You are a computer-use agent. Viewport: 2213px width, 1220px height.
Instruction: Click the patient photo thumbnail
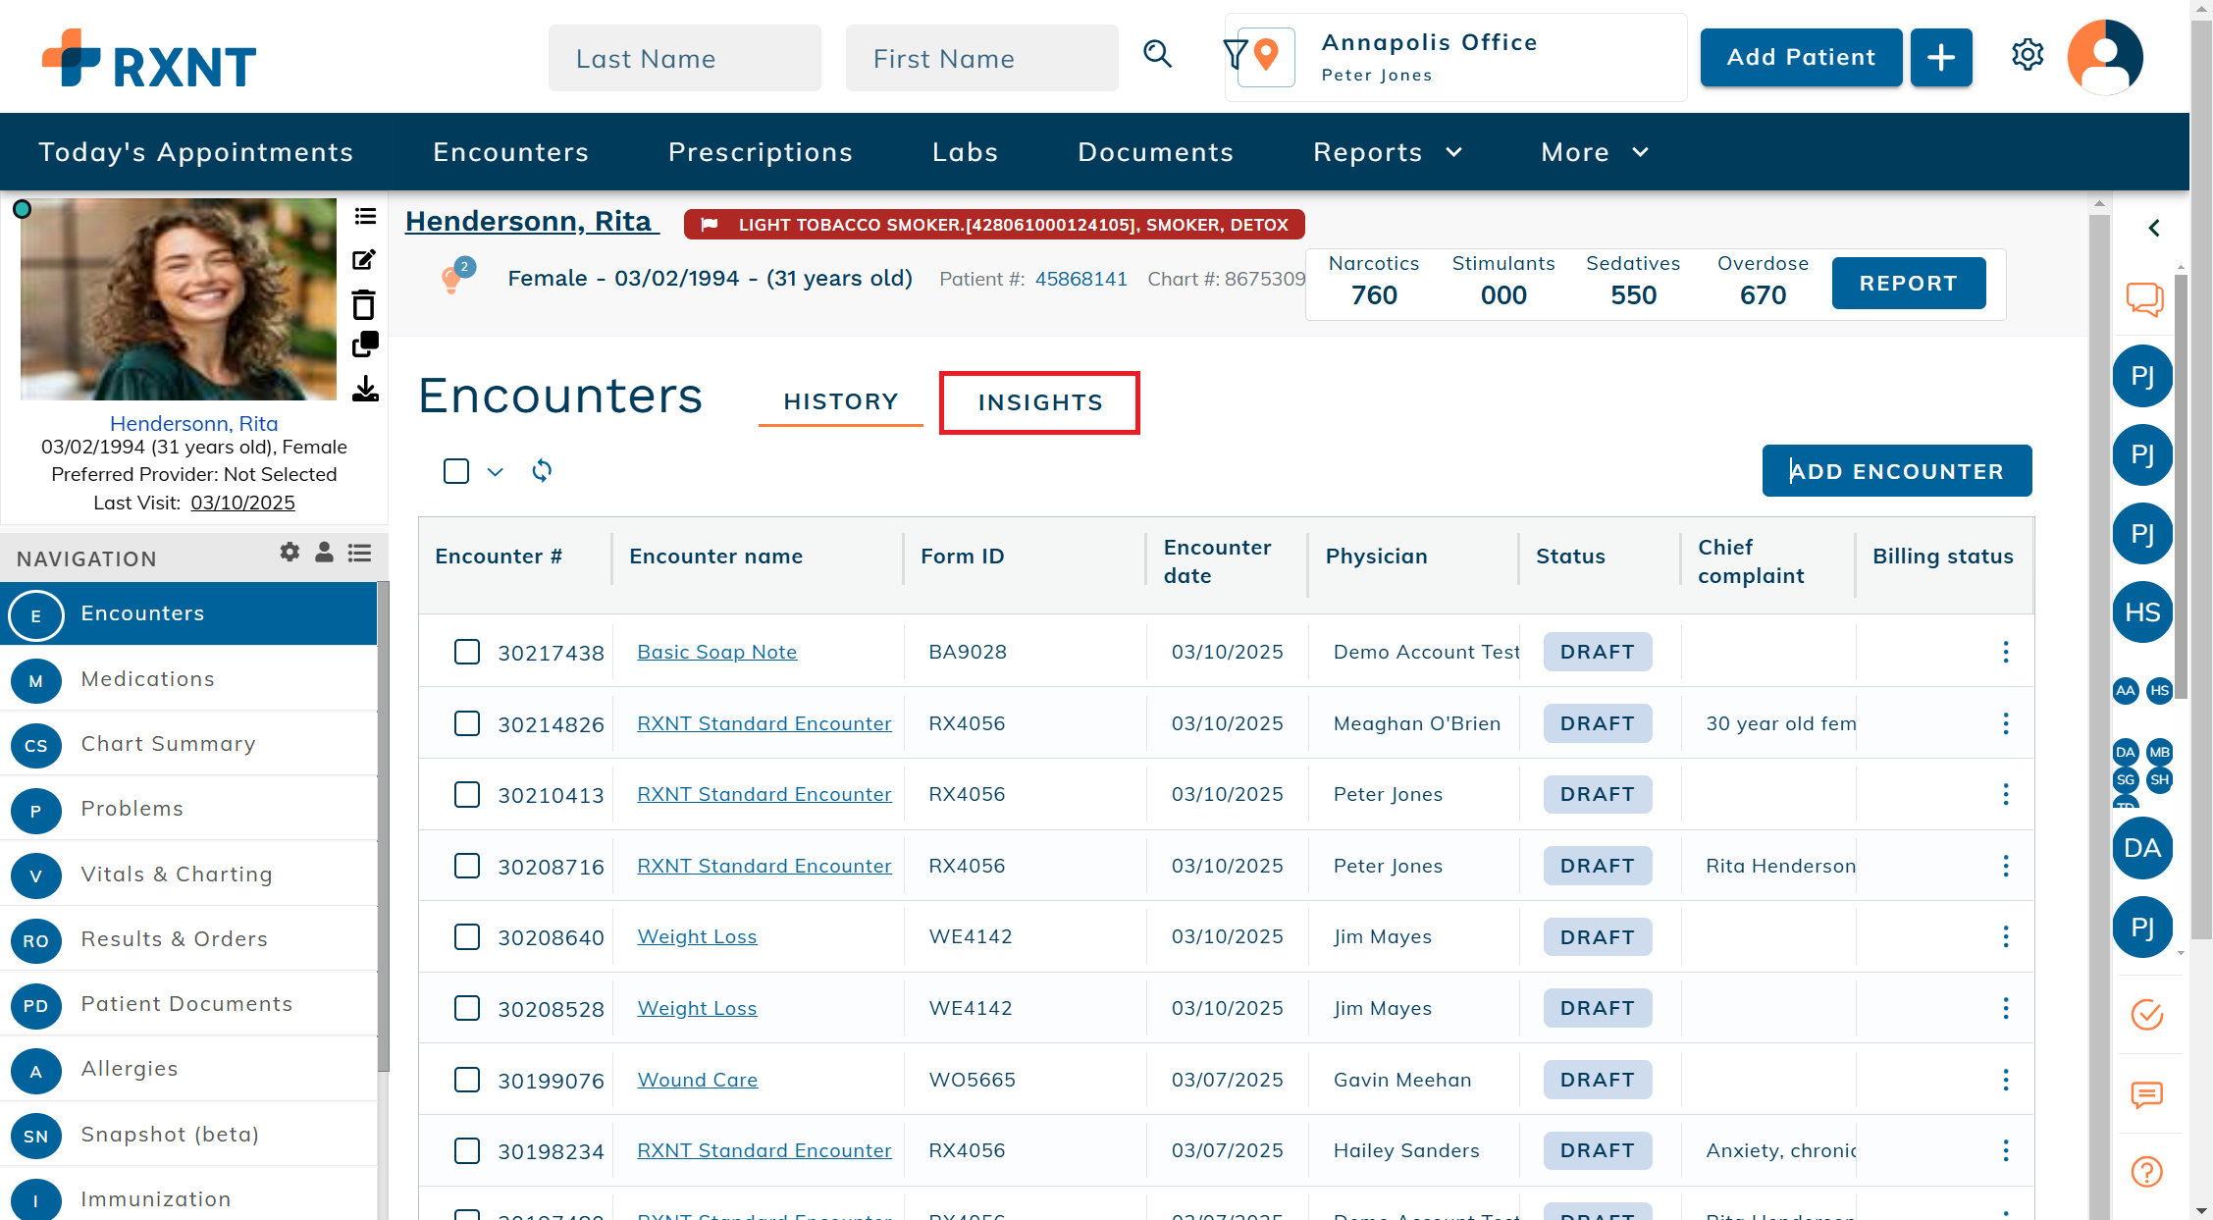pos(179,299)
